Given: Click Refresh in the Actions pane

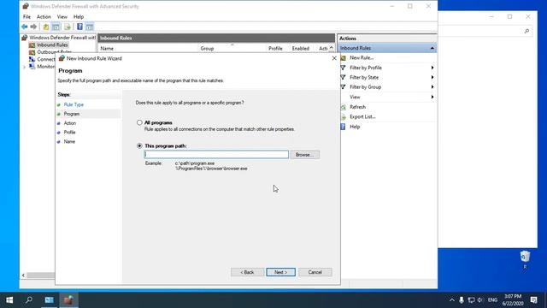Looking at the screenshot, I should 357,107.
